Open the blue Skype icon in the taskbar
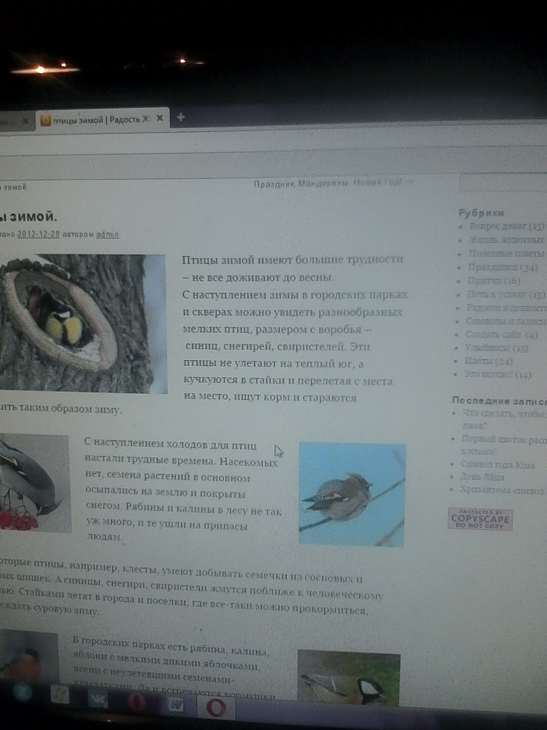The height and width of the screenshot is (730, 547). [x=22, y=692]
